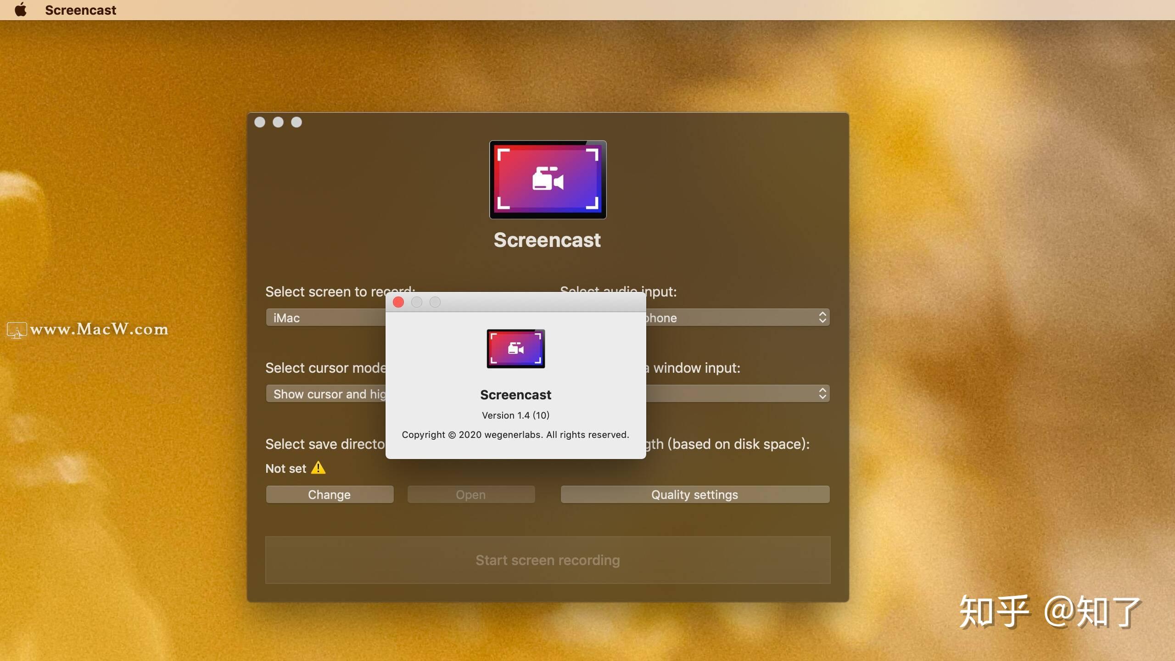
Task: Close the About Screencast dialog
Action: tap(398, 302)
